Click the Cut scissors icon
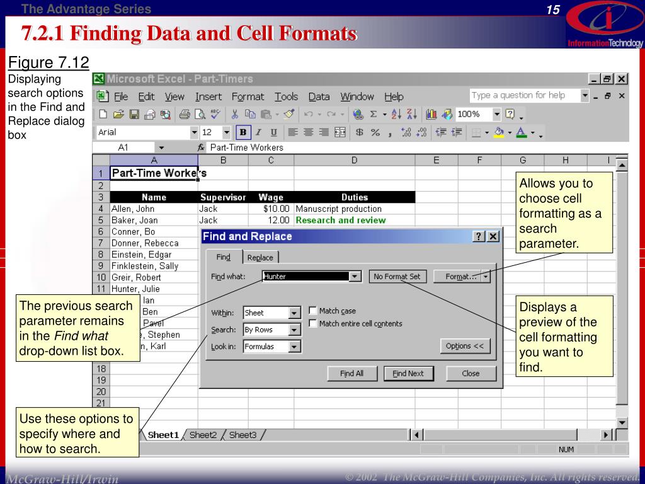Viewport: 645px width, 484px height. click(235, 115)
